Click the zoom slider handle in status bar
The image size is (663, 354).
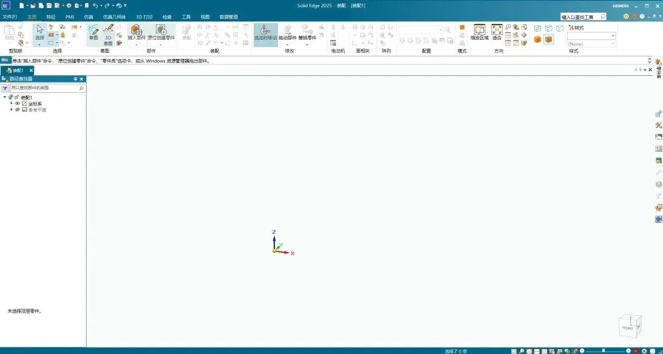point(603,351)
